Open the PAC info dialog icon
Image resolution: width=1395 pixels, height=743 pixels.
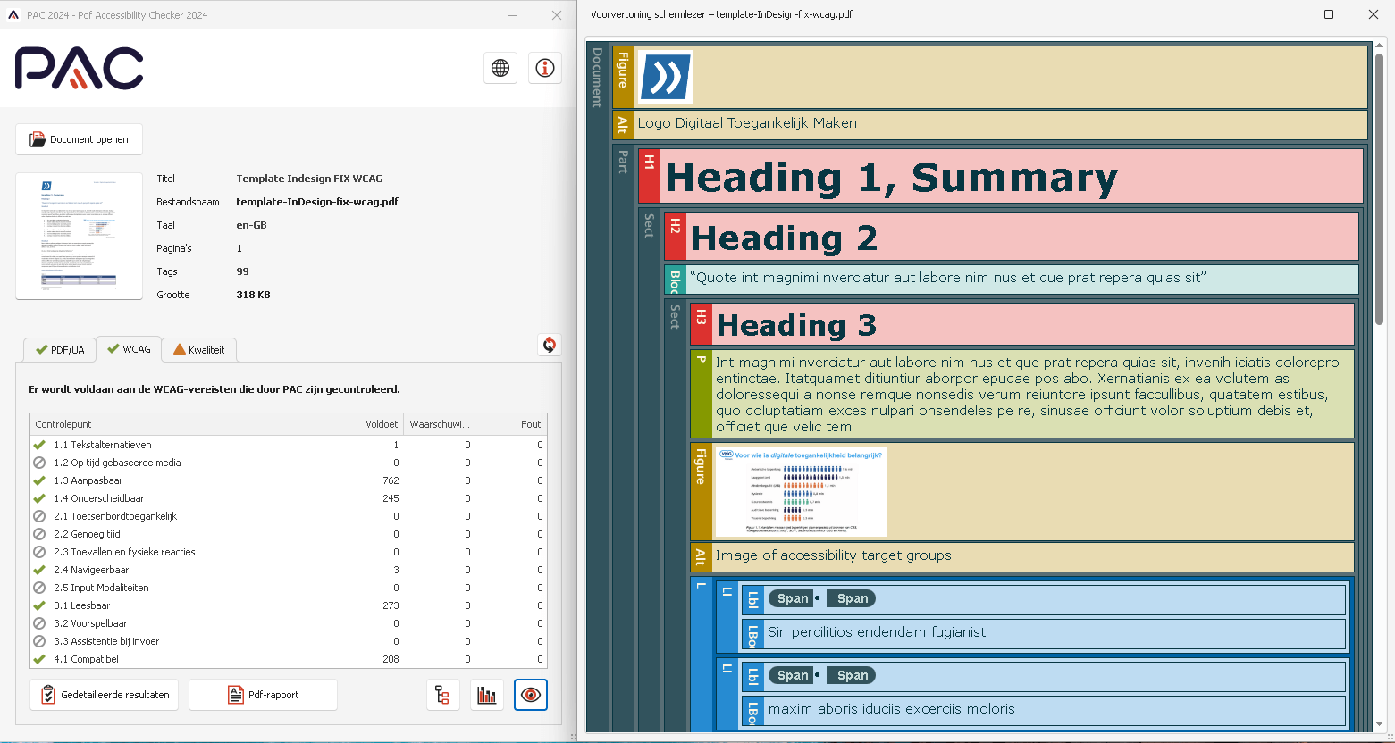[x=544, y=68]
